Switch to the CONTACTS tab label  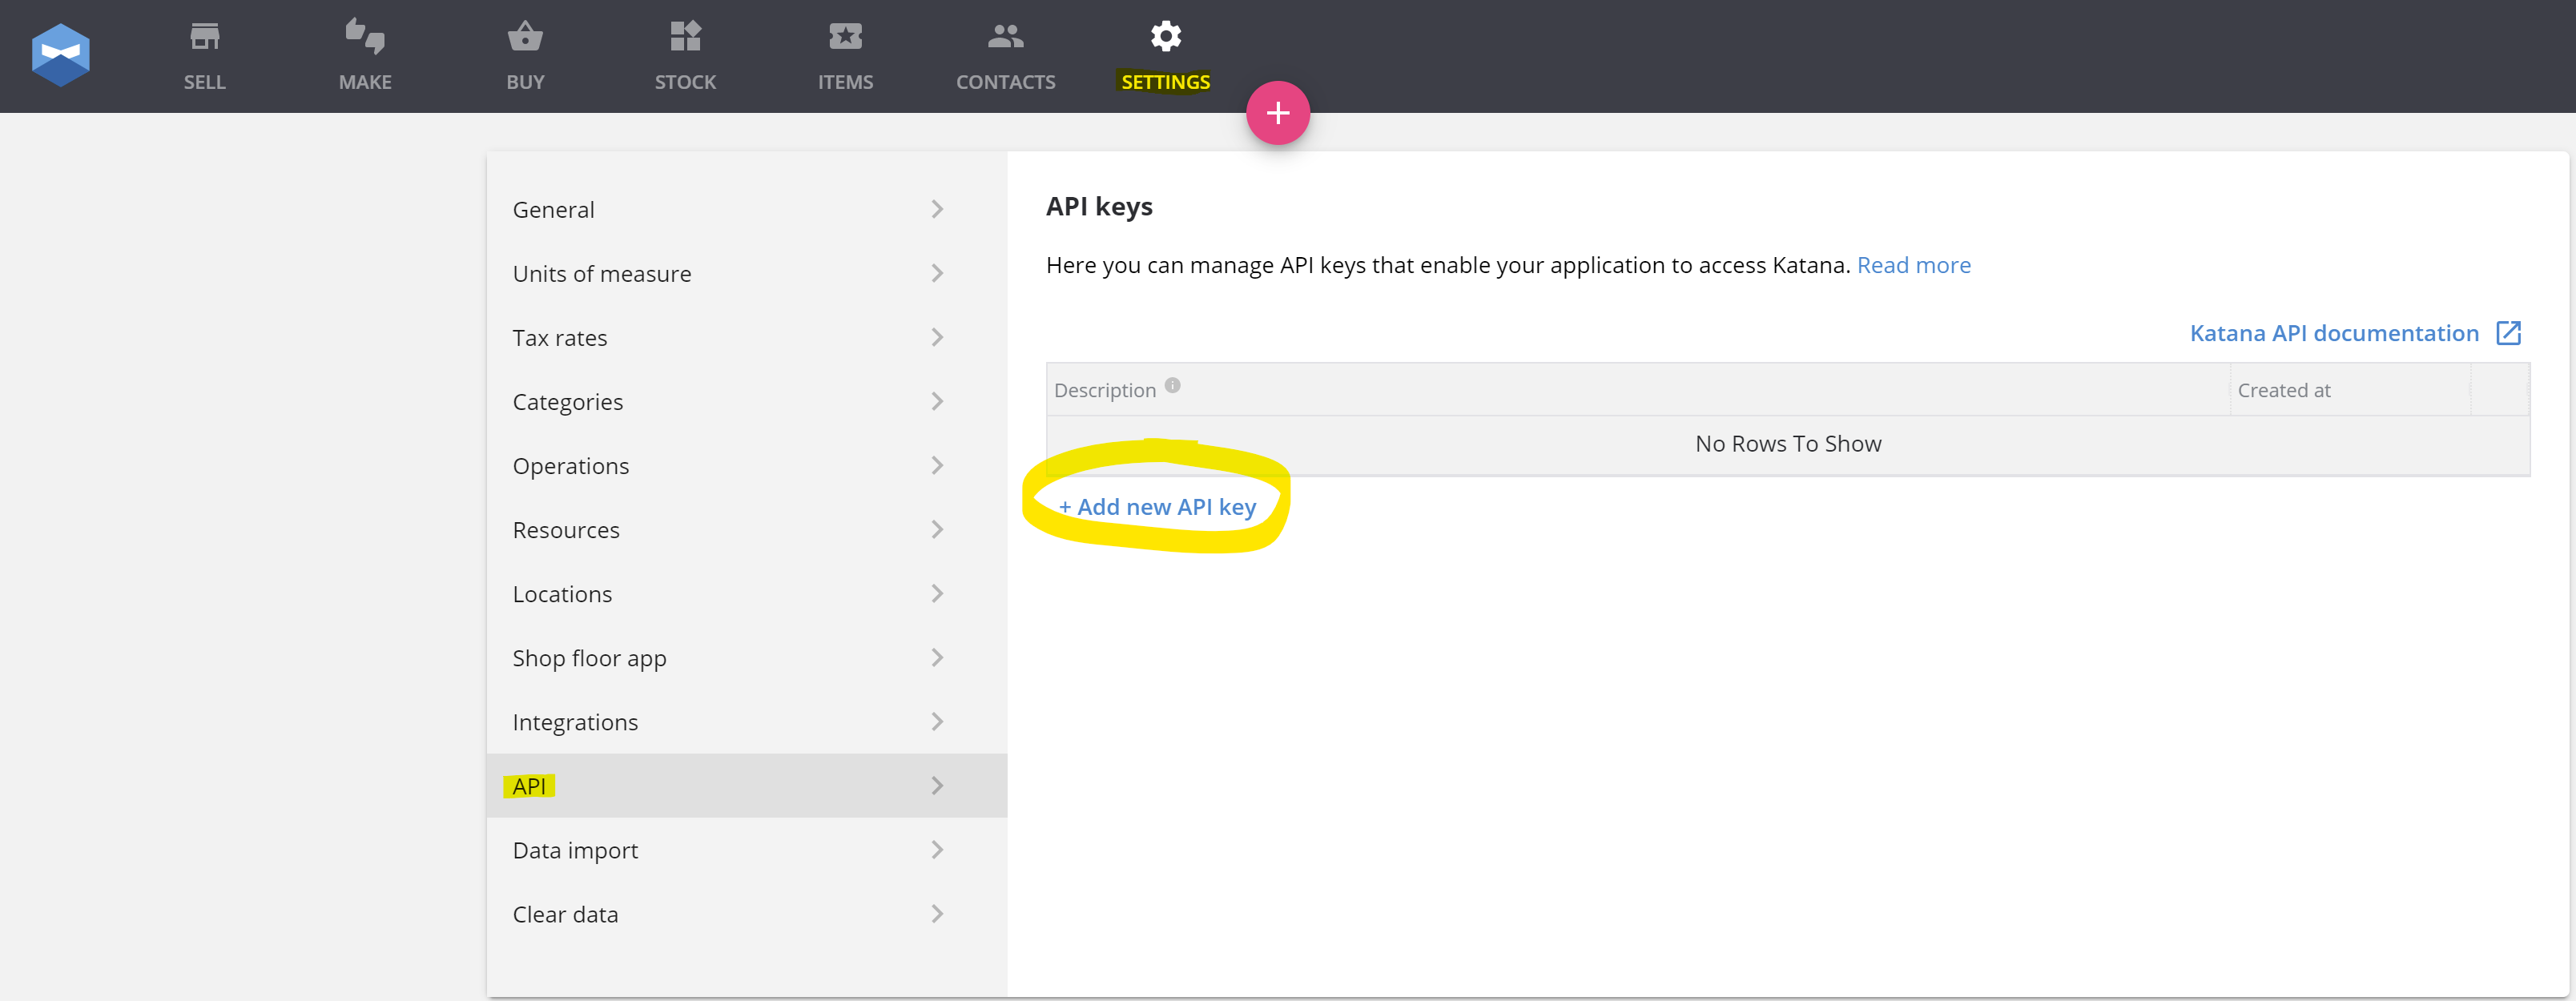click(x=1005, y=82)
